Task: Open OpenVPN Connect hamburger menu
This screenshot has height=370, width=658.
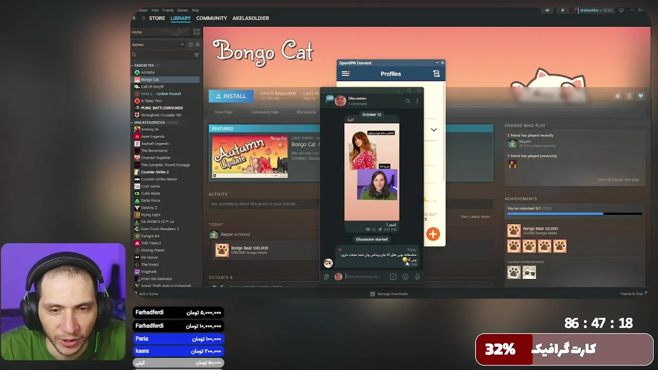Action: pyautogui.click(x=345, y=74)
